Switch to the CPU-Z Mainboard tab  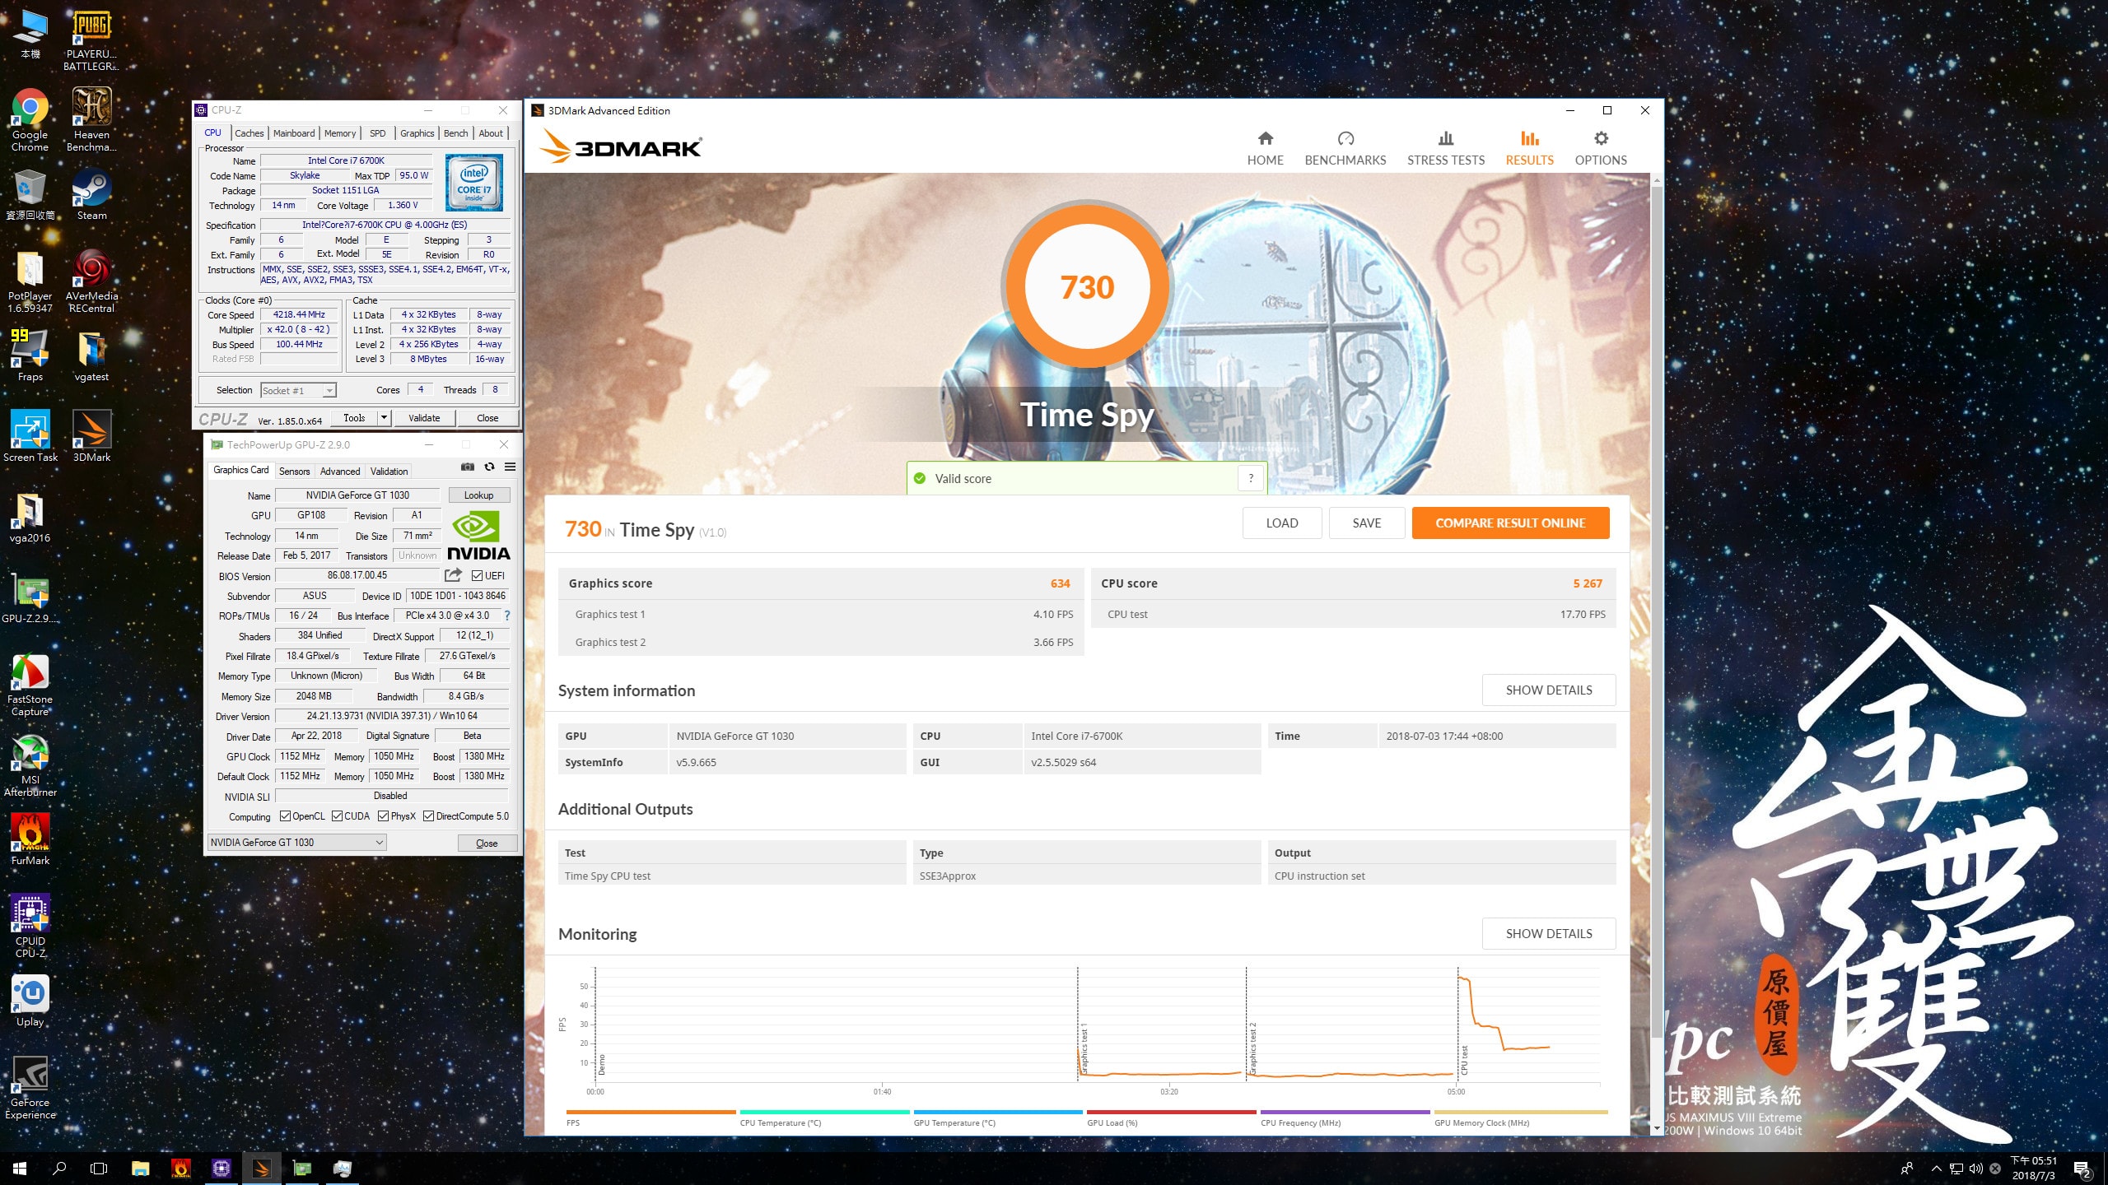tap(294, 133)
